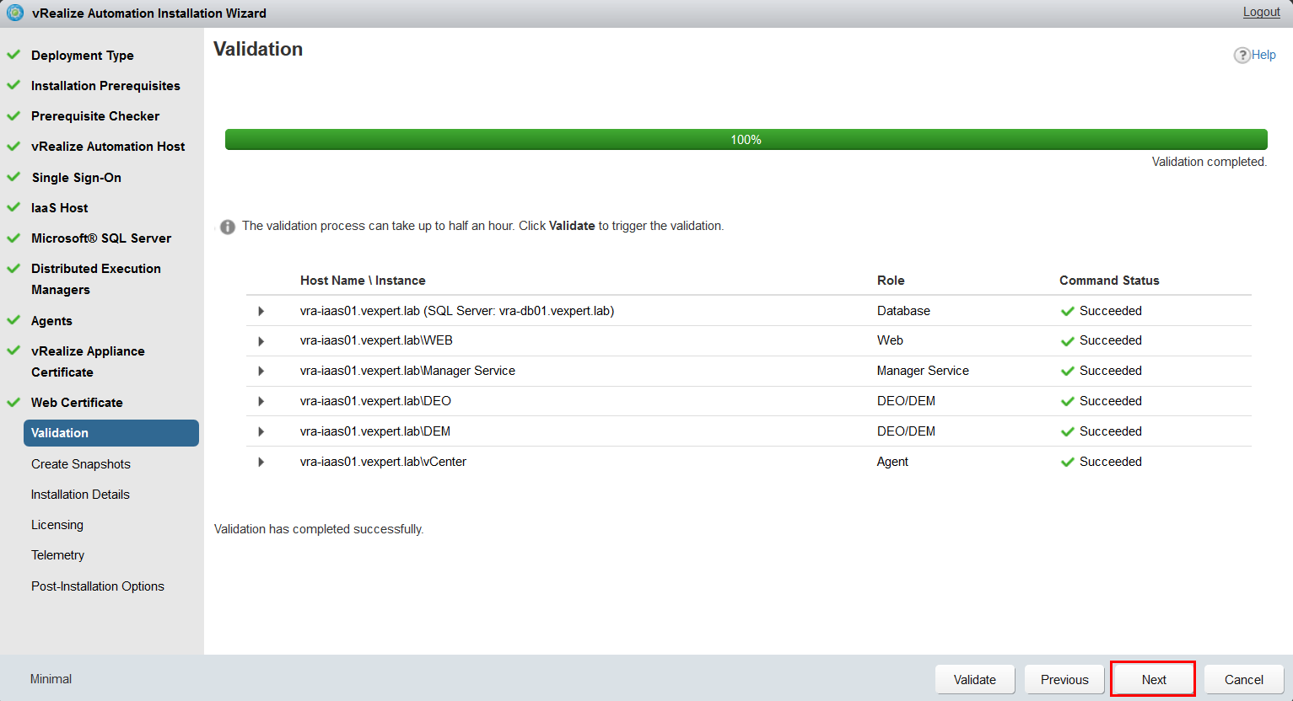Go to Post-Installation Options step
The image size is (1293, 701).
[x=98, y=586]
